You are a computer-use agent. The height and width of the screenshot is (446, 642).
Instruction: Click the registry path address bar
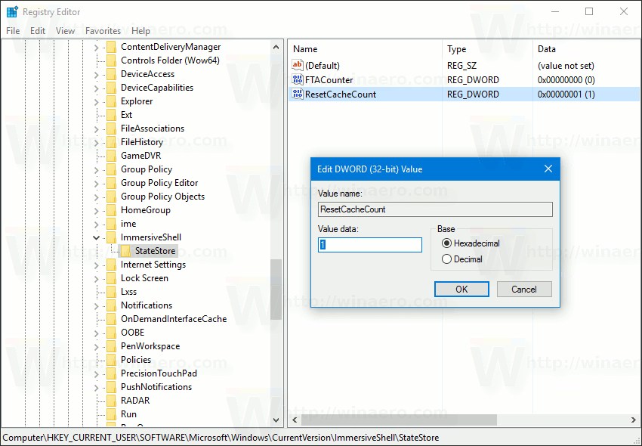coord(320,438)
